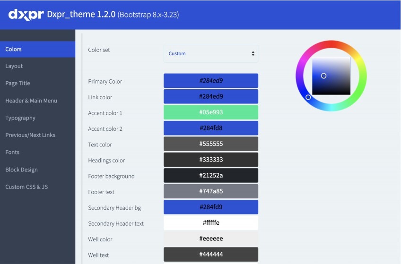Click the Secondary Header text field

click(211, 223)
